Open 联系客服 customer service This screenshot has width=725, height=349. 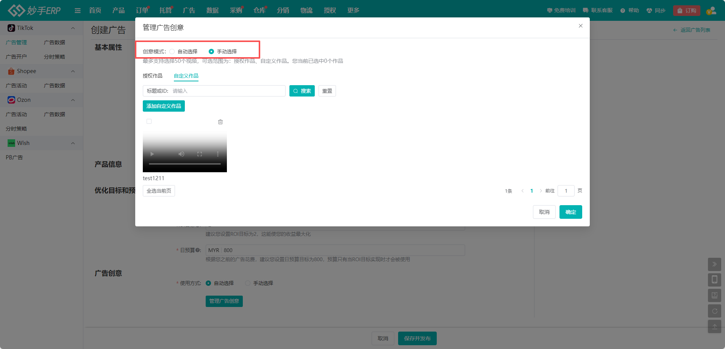(x=598, y=11)
